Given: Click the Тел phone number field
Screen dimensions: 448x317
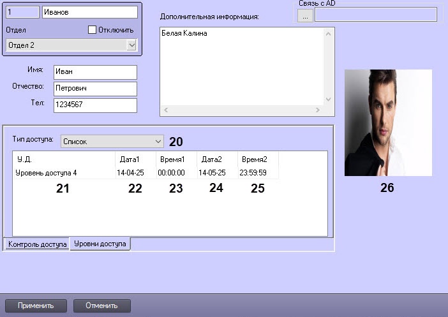Looking at the screenshot, I should (95, 105).
